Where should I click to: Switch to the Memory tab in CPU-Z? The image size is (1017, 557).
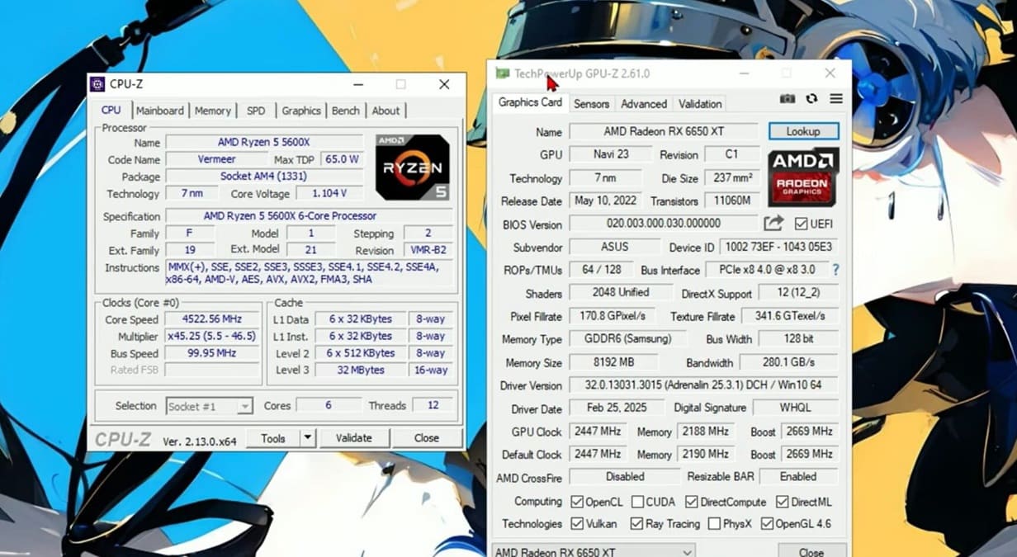(x=213, y=111)
